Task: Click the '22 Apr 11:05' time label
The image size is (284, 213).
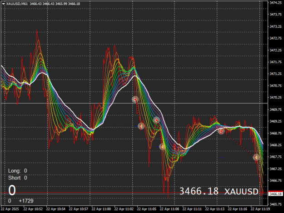Action: click(x=146, y=209)
